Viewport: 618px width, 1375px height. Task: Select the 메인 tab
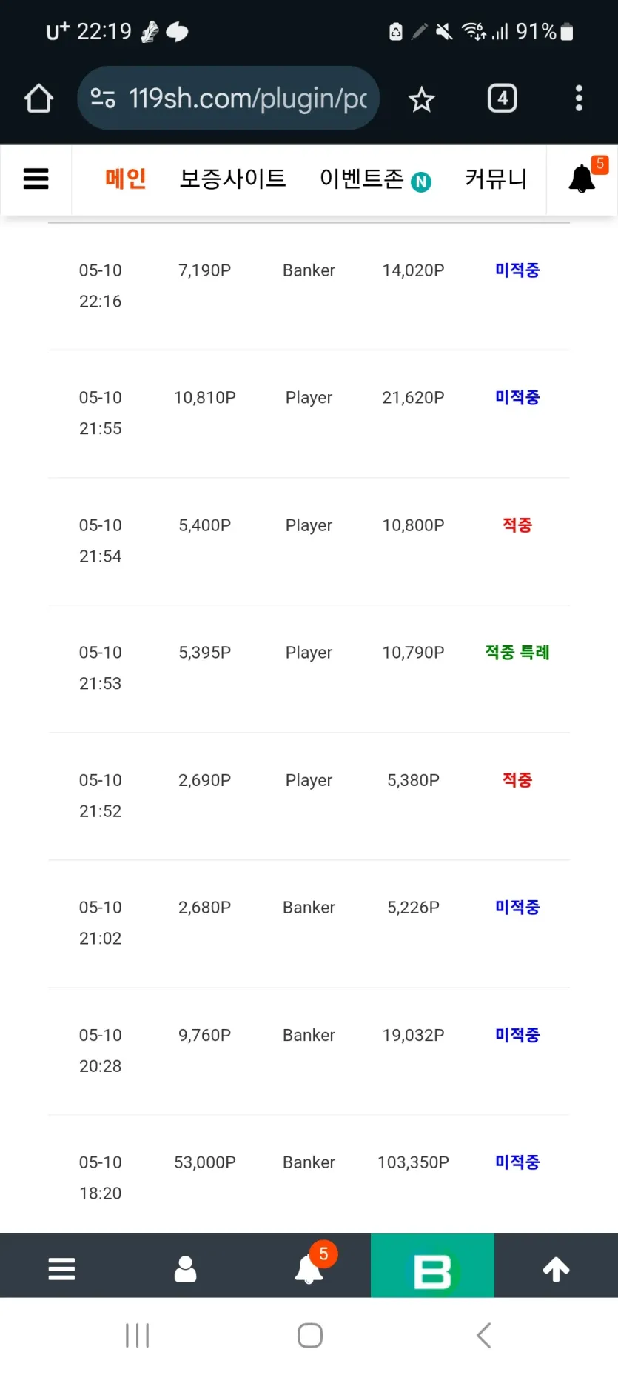pyautogui.click(x=125, y=179)
